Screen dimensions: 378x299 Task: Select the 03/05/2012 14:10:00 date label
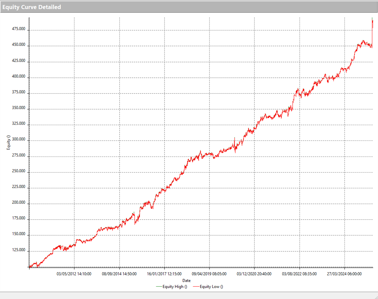click(x=74, y=274)
